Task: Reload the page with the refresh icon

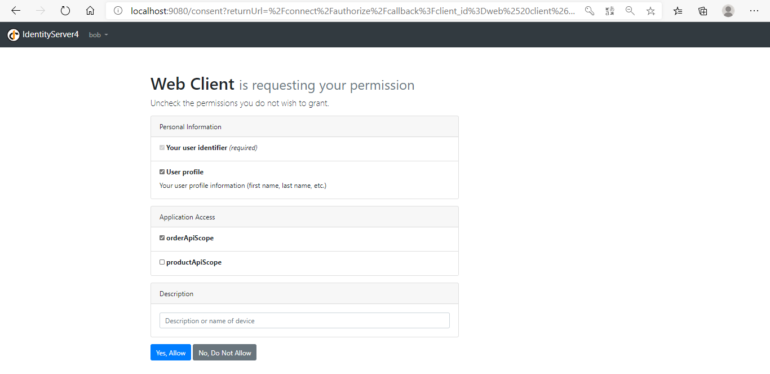Action: click(x=65, y=11)
